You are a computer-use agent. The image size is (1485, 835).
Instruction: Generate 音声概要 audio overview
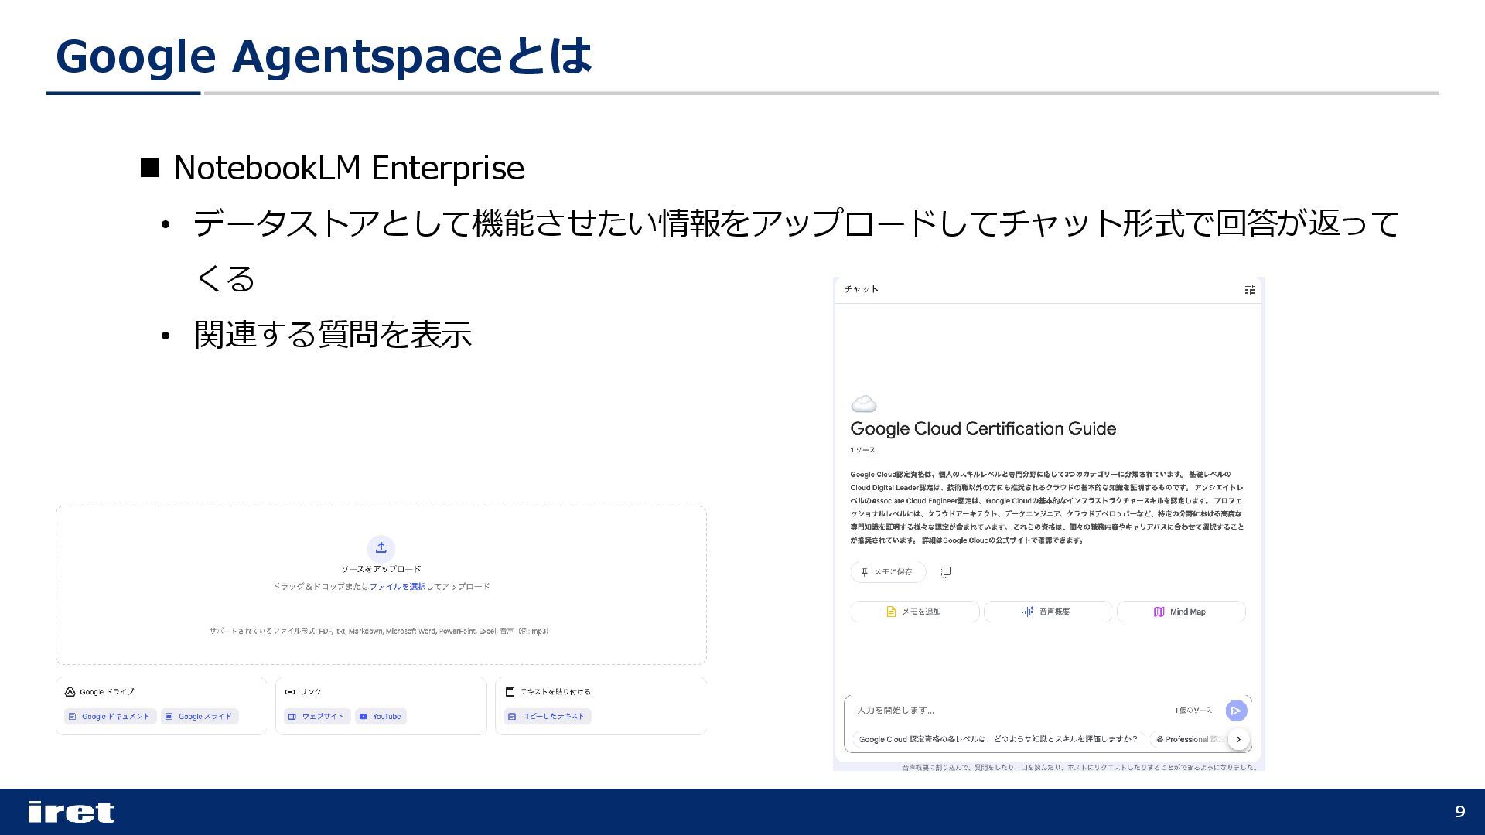pyautogui.click(x=1047, y=612)
